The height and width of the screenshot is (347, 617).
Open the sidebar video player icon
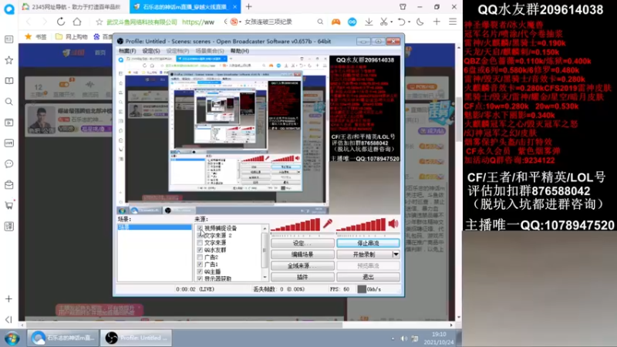tap(8, 123)
